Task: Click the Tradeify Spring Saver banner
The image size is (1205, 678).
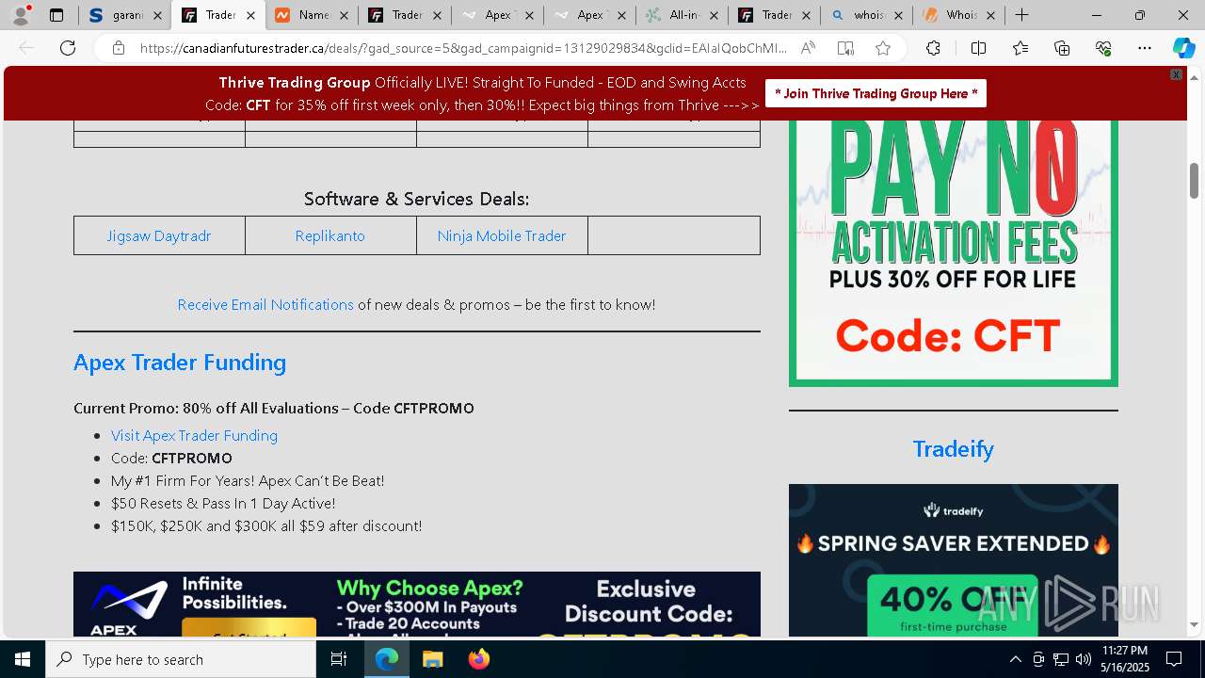Action: tap(954, 560)
